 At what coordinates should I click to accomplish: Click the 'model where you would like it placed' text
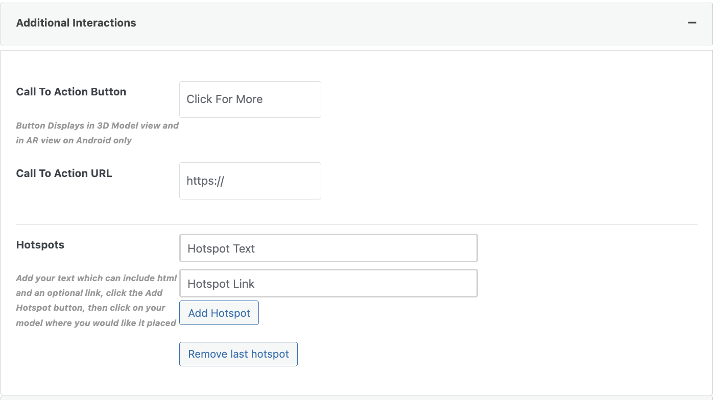[96, 323]
